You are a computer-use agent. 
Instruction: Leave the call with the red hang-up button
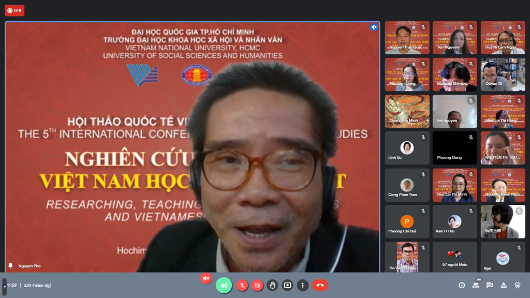tap(320, 286)
